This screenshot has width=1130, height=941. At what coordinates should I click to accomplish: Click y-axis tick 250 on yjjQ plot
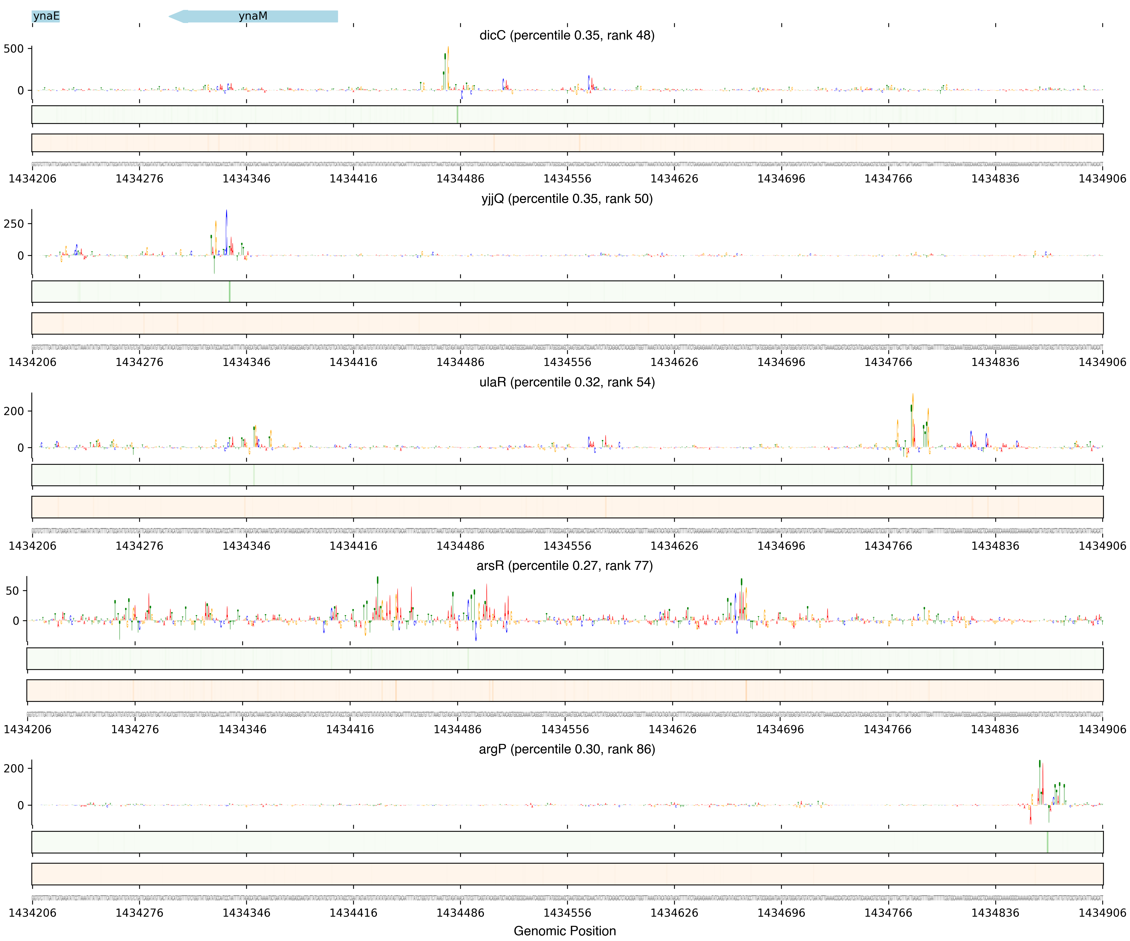[13, 224]
